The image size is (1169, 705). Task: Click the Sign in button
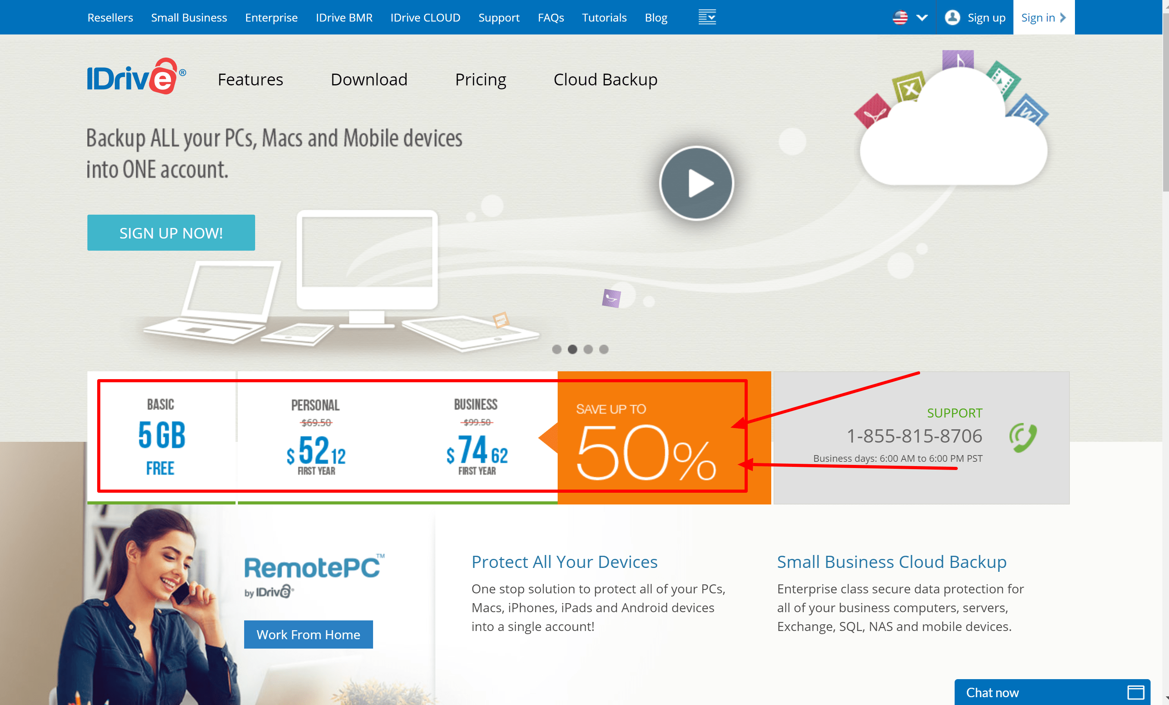tap(1044, 17)
